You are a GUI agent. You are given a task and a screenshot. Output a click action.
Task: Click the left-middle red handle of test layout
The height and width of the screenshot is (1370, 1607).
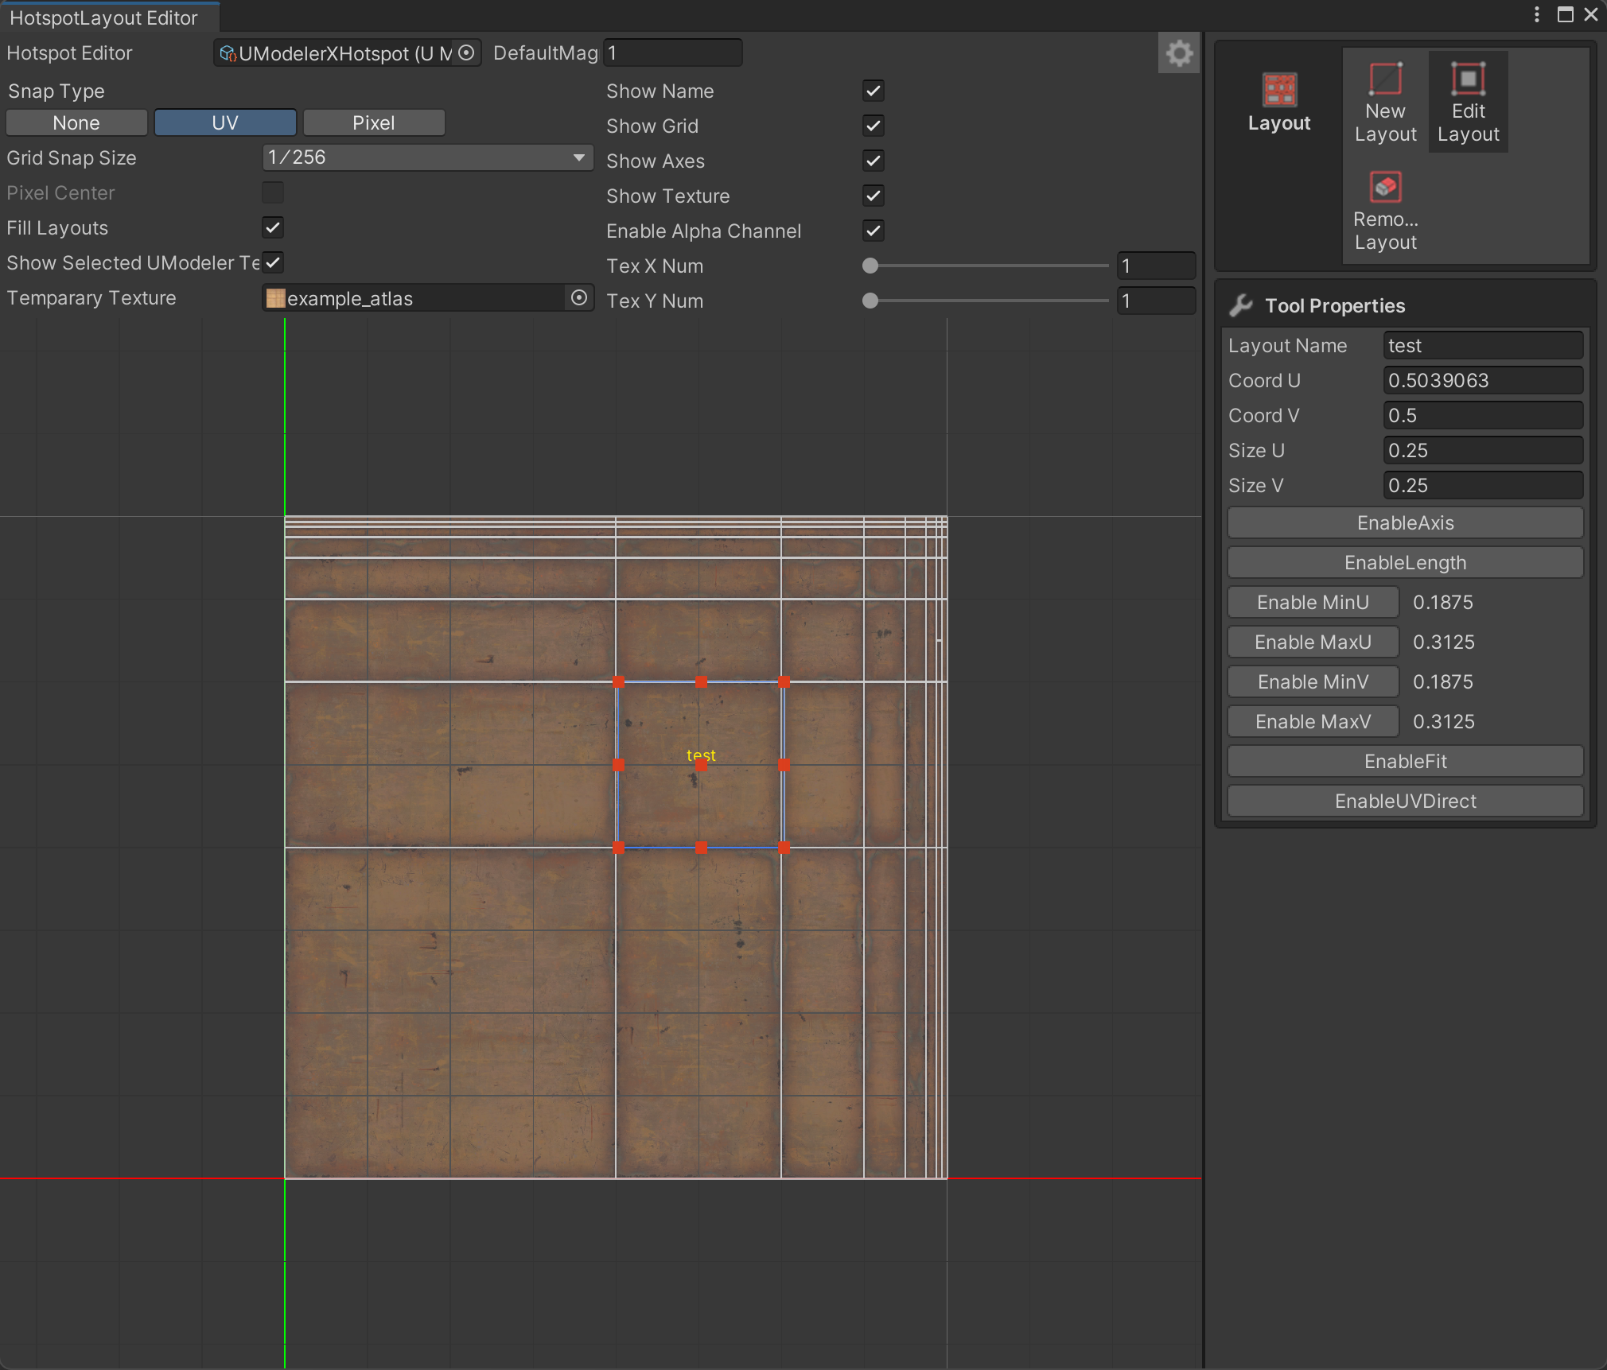pos(619,765)
